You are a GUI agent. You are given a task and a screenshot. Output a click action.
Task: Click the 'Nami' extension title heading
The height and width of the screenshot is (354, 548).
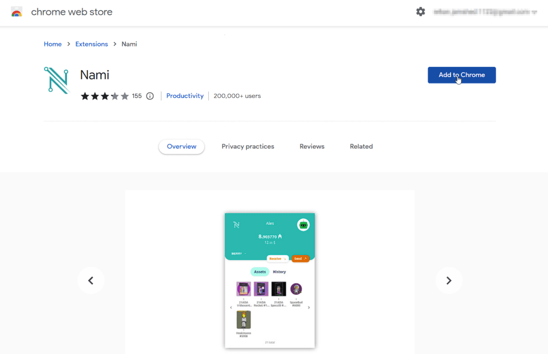coord(95,75)
